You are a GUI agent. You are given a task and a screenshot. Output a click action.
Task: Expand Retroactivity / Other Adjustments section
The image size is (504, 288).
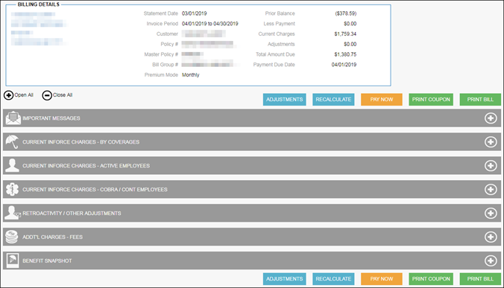point(491,214)
